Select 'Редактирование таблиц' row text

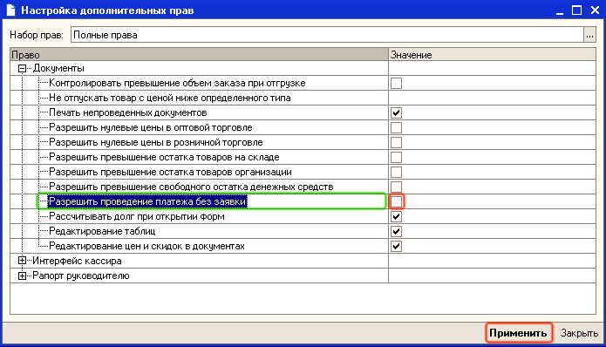point(102,231)
